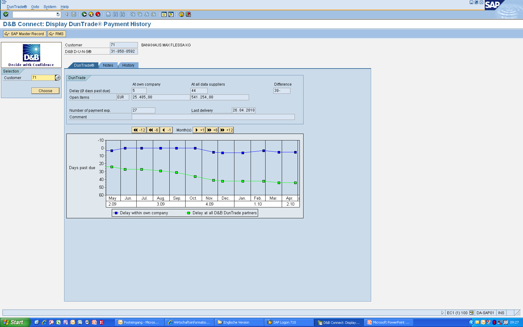Viewport: 523px width, 327px height.
Task: Click the command field history dropdown icon
Action: click(x=58, y=14)
